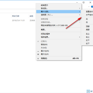Open the 移动到... submenu
This screenshot has height=93, width=93.
(x=59, y=8)
